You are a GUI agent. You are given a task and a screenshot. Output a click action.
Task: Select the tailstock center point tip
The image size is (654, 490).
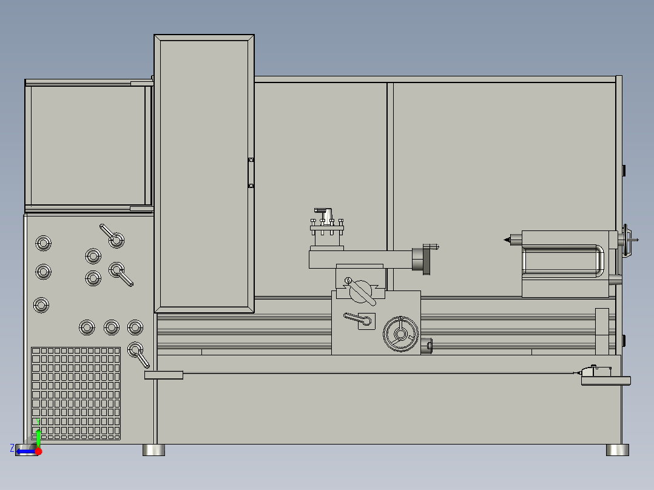click(508, 240)
